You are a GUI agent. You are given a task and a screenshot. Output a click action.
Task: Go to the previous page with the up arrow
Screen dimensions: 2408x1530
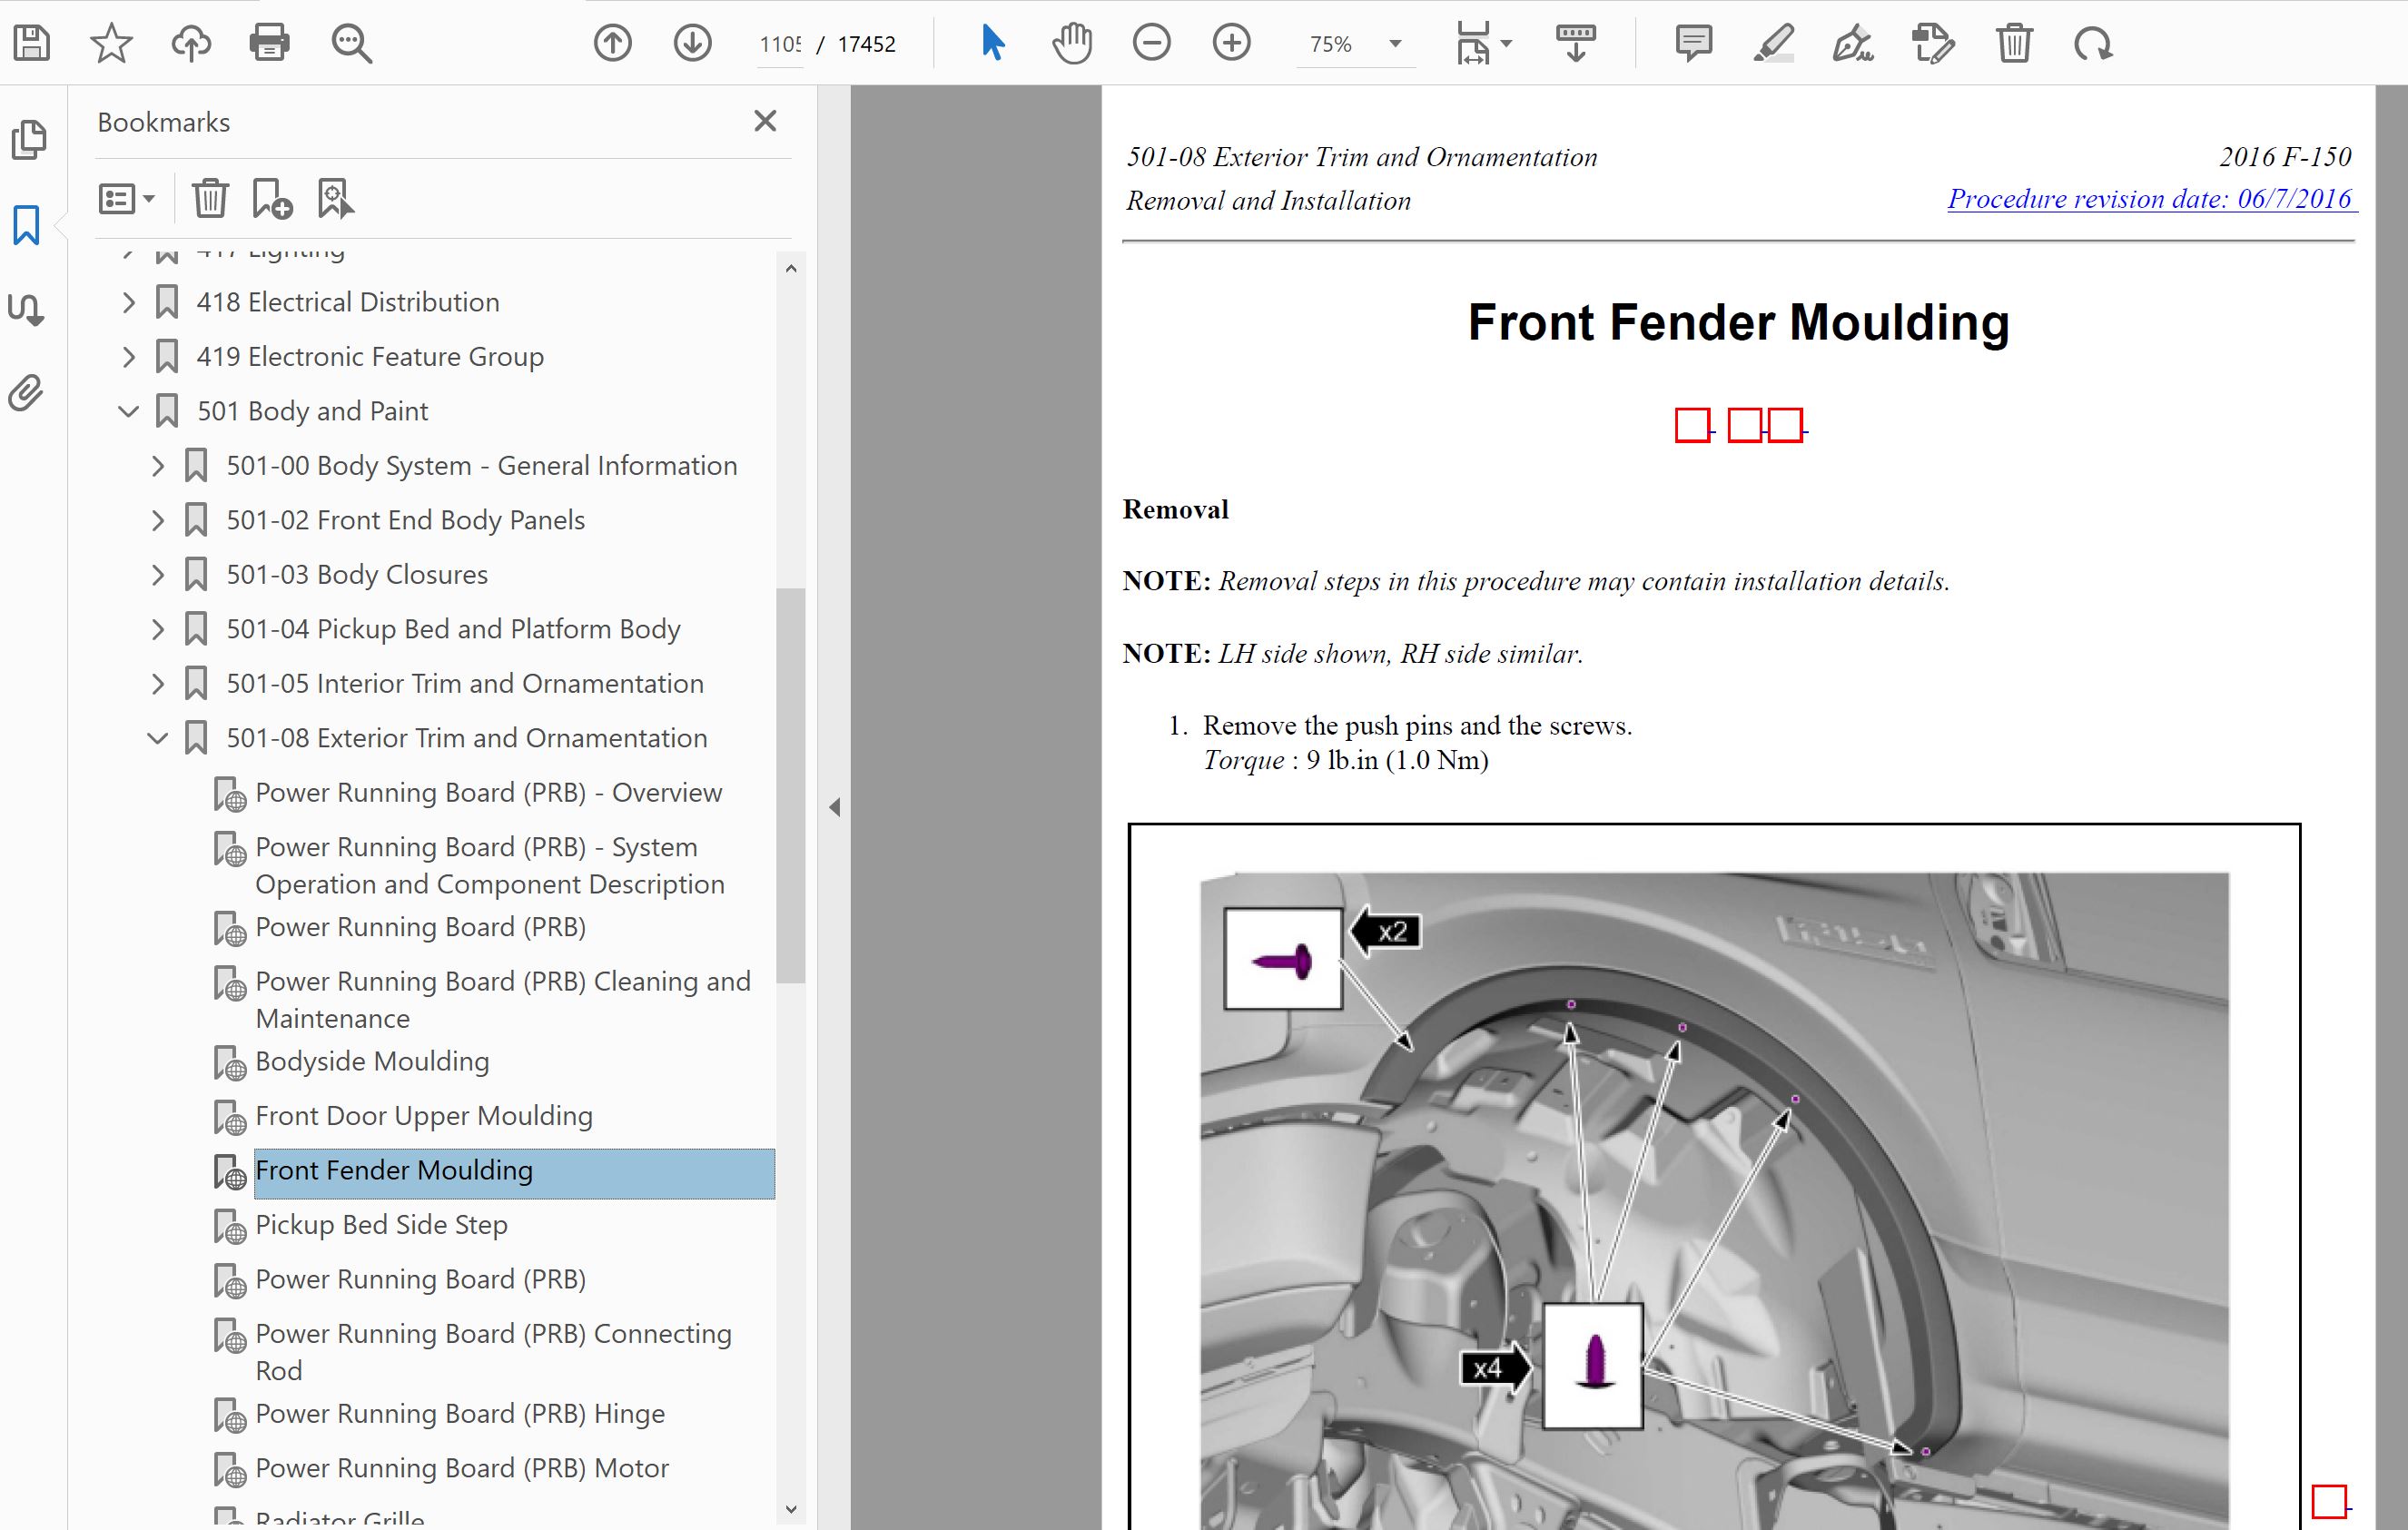[612, 43]
